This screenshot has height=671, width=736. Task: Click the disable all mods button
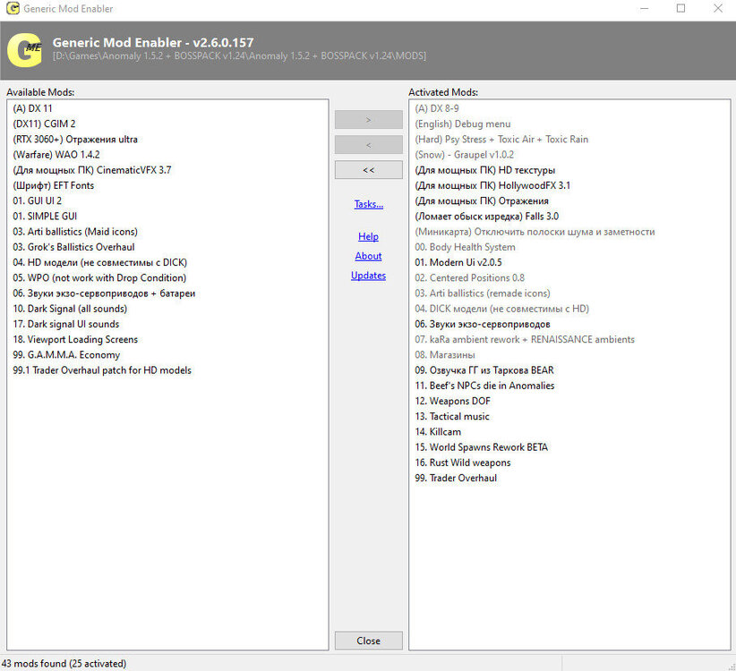(x=368, y=169)
